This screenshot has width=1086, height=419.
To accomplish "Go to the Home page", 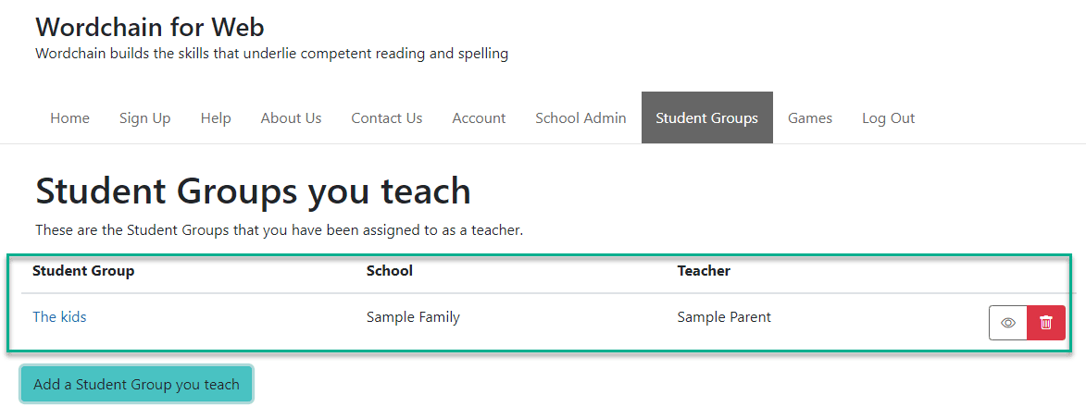I will click(70, 118).
